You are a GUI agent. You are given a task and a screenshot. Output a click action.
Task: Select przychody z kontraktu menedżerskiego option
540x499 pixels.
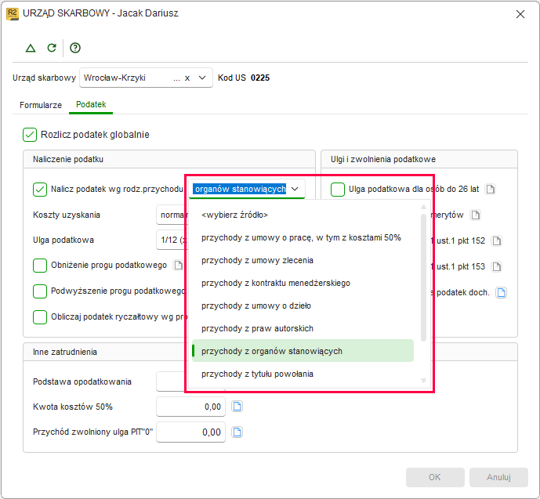pos(303,283)
